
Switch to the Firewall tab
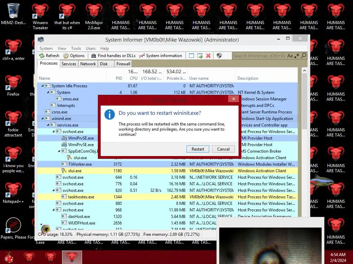pyautogui.click(x=123, y=64)
